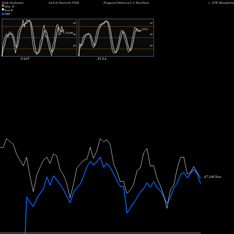Click the 'Slow D' legend label
Image resolution: width=234 pixels, height=234 pixels.
pos(9,7)
